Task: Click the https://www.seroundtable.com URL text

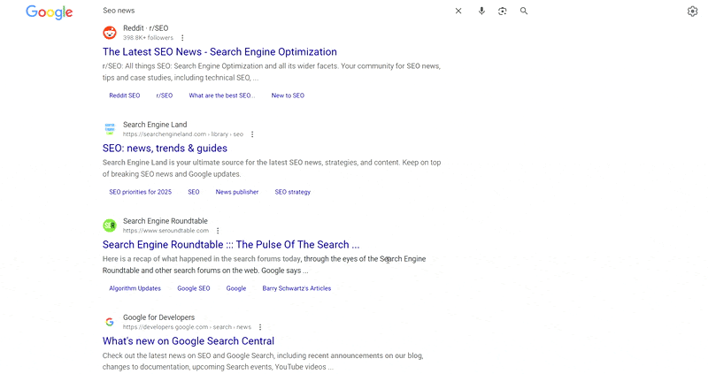Action: pos(165,231)
